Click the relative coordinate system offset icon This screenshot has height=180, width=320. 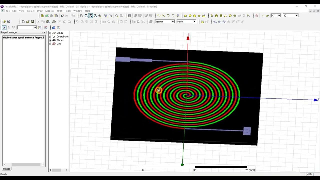coord(215,22)
